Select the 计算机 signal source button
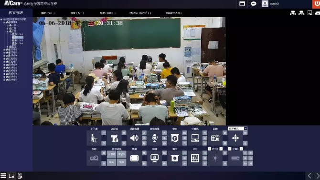Image resolution: width=320 pixels, height=180 pixels. [112, 154]
